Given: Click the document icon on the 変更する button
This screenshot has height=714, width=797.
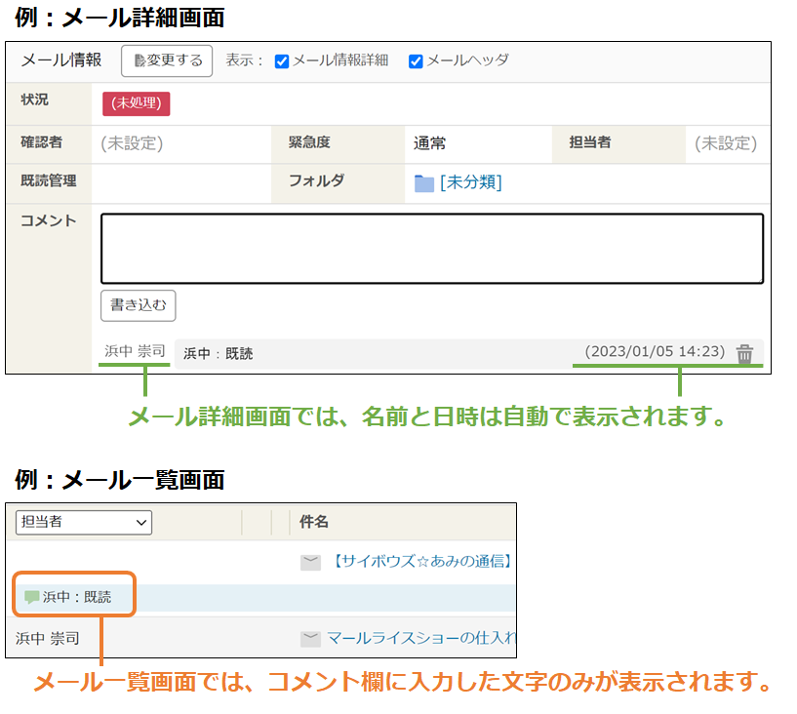Looking at the screenshot, I should coord(139,60).
